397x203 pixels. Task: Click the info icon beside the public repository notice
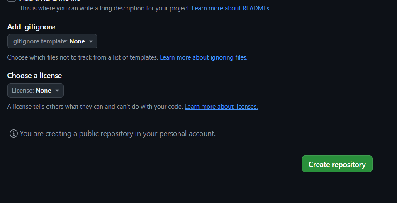pyautogui.click(x=14, y=134)
